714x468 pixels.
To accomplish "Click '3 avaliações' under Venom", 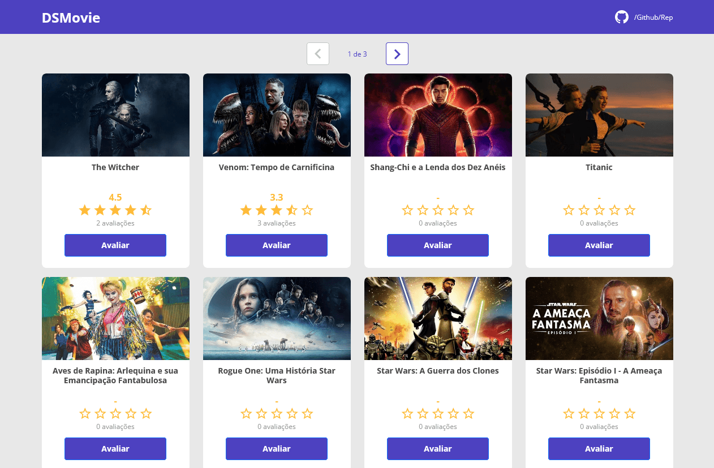I will tap(277, 223).
